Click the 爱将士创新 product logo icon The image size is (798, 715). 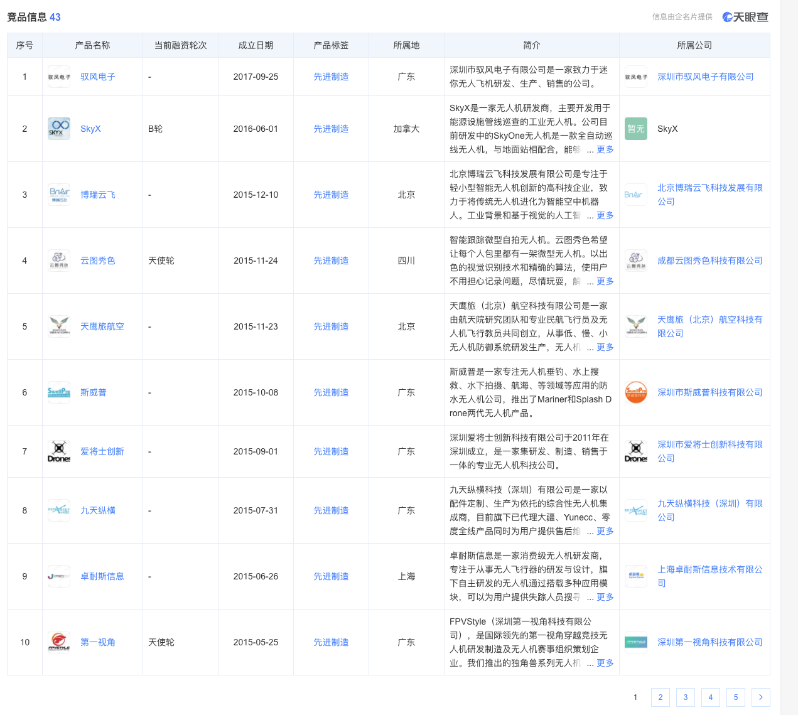[x=59, y=451]
